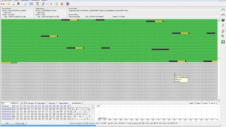226x127 pixels.
Task: Click the blue curved arrow icon on the right sidebar
Action: [x=223, y=10]
